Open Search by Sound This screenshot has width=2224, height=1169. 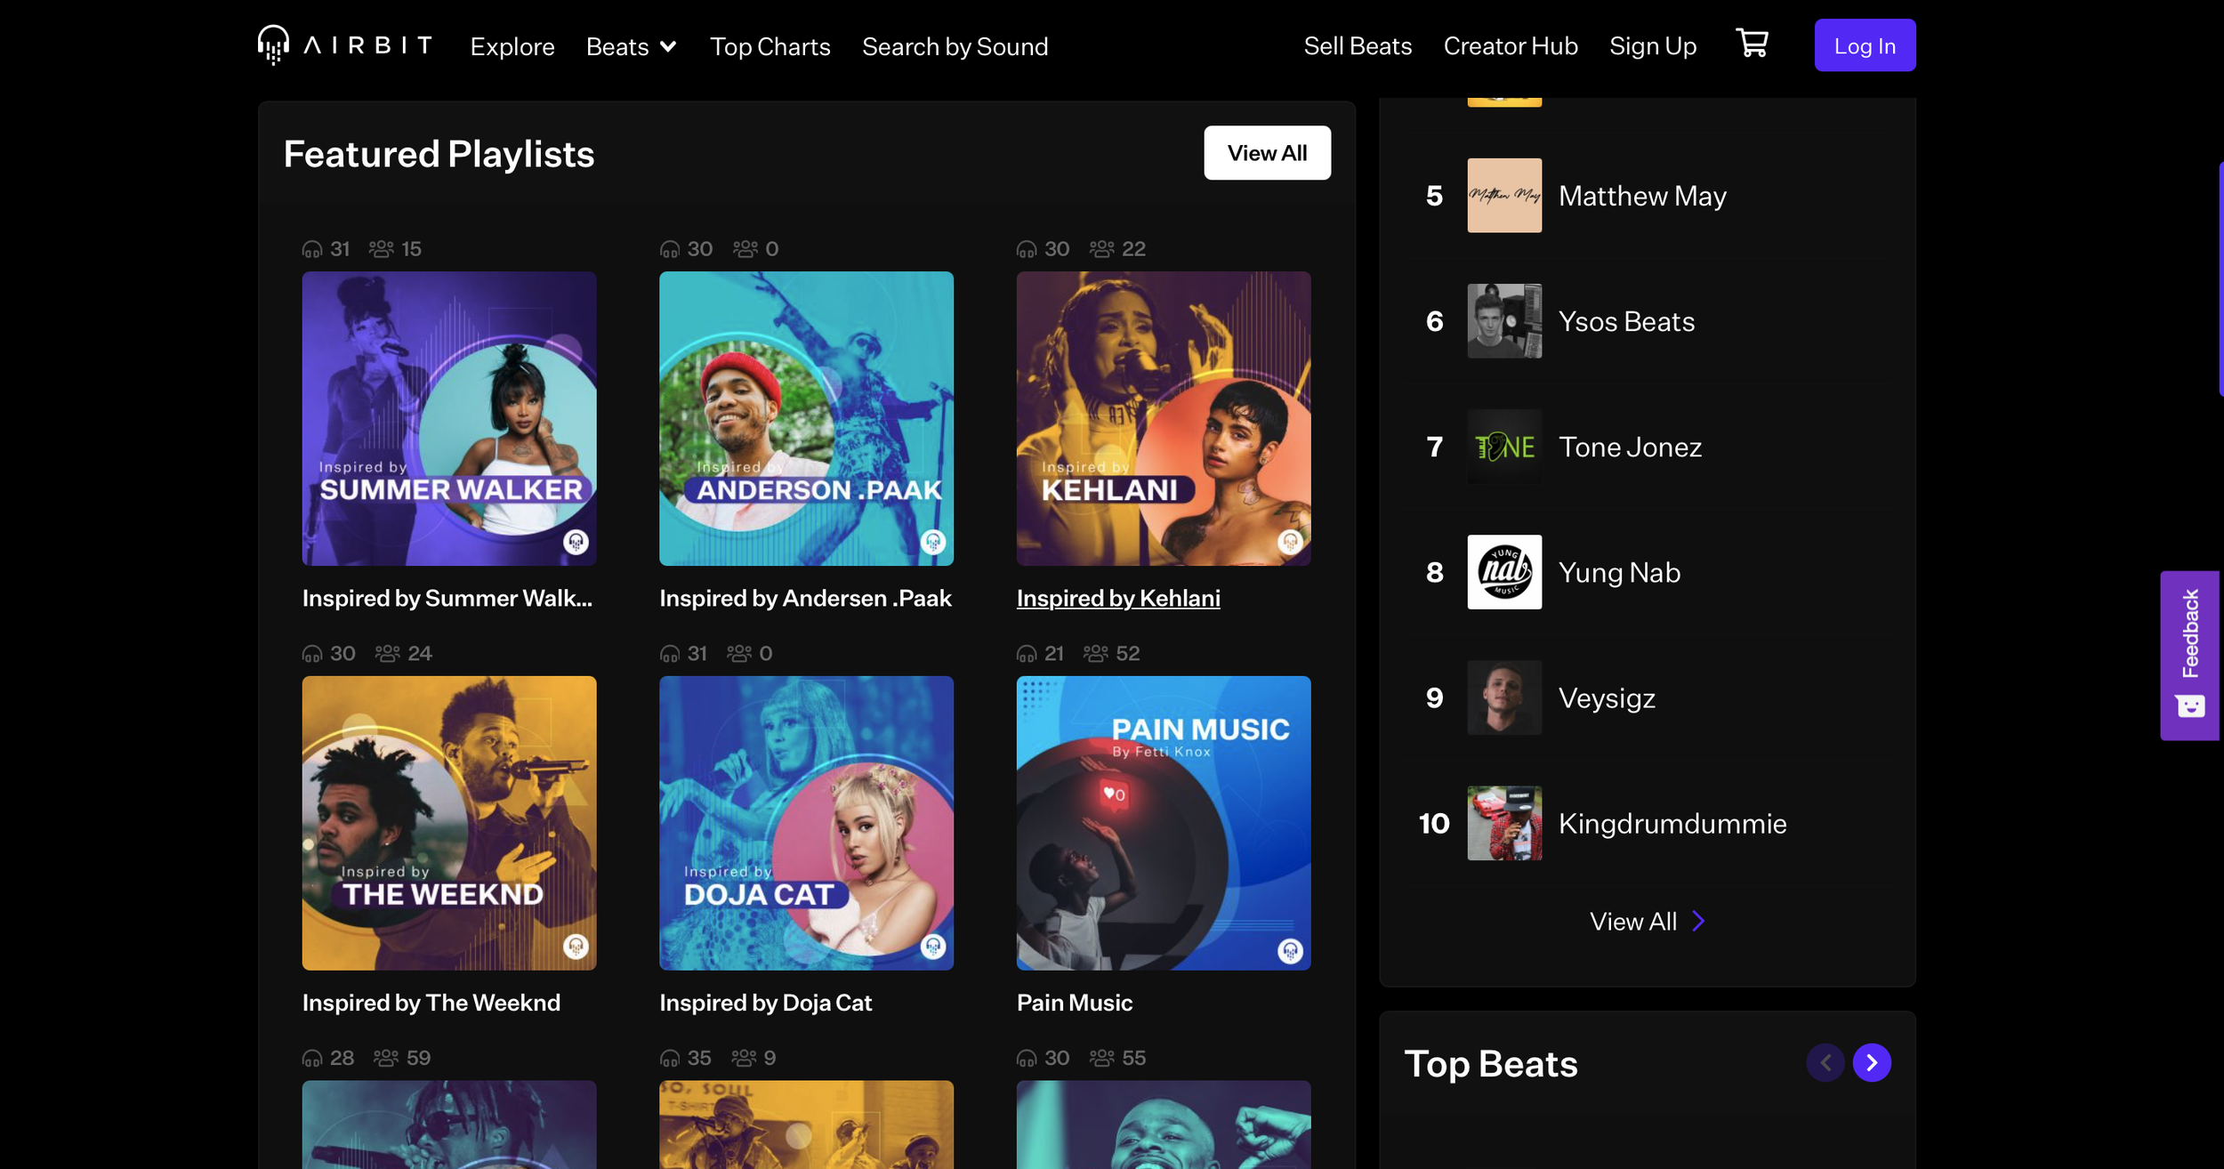(955, 46)
